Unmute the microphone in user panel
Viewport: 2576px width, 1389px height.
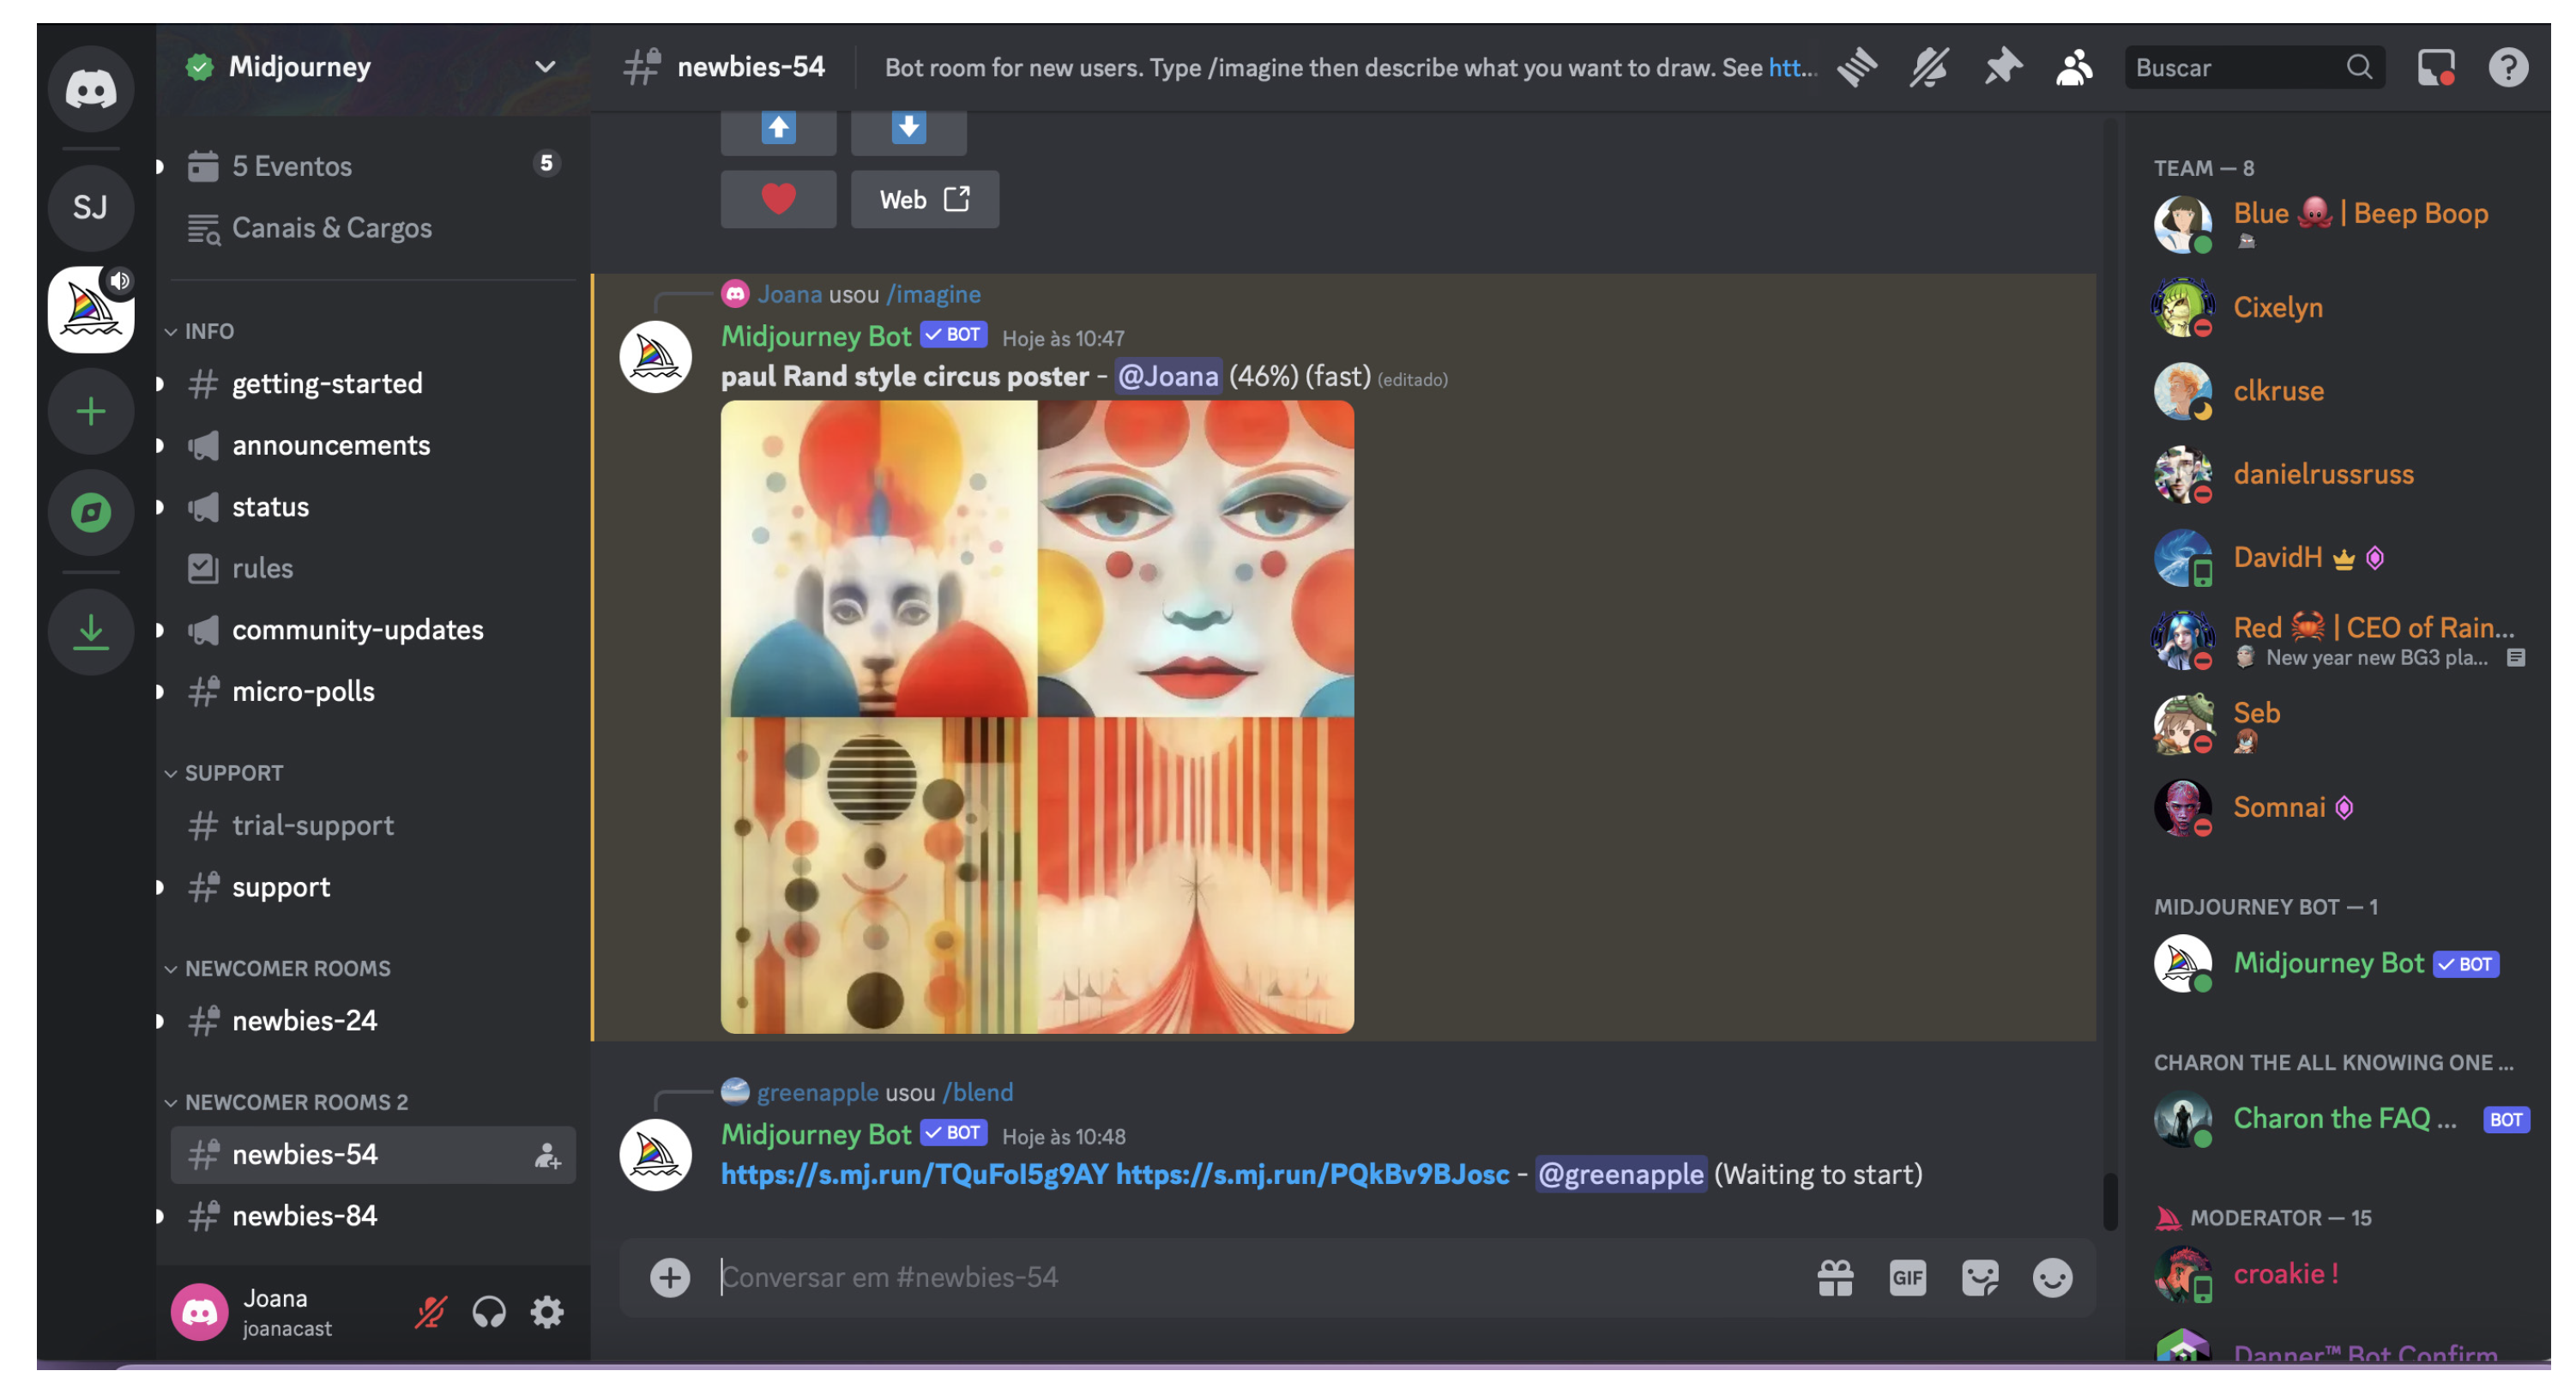[x=431, y=1311]
